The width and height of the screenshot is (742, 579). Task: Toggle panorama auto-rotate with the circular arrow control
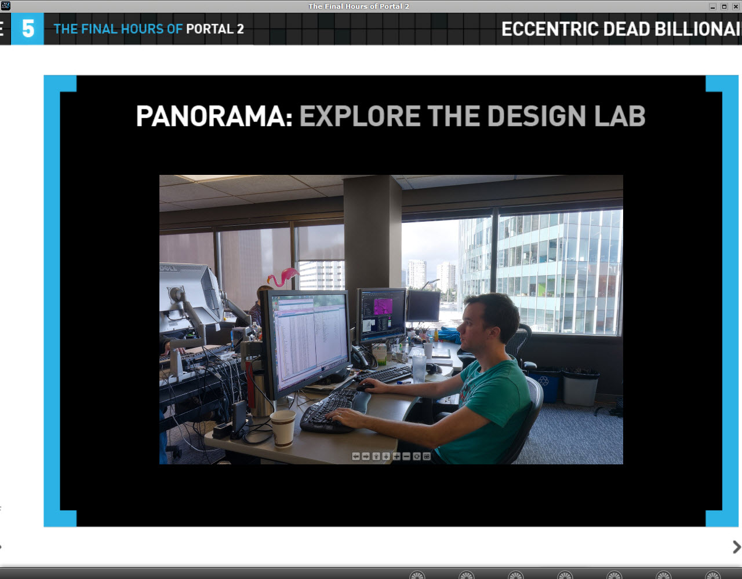tap(417, 456)
